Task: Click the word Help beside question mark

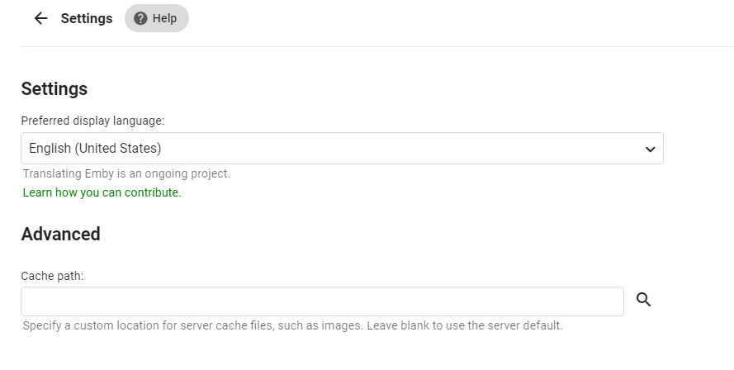Action: 164,18
